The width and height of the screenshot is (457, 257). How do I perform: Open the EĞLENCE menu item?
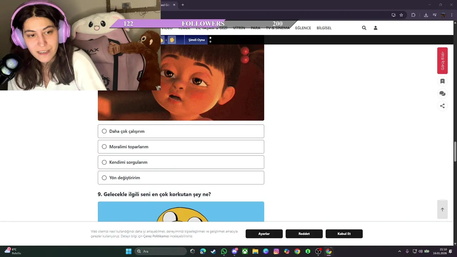(303, 28)
